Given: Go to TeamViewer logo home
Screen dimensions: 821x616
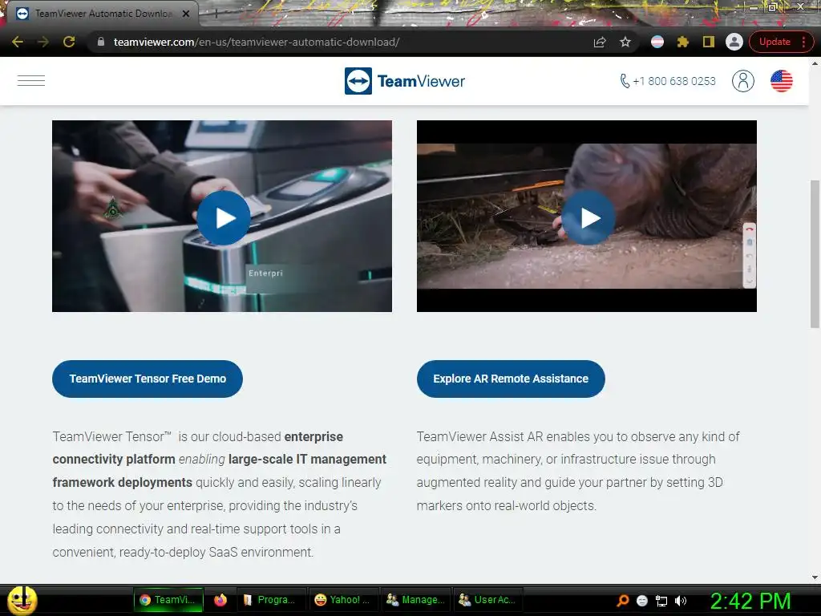Looking at the screenshot, I should pos(404,81).
